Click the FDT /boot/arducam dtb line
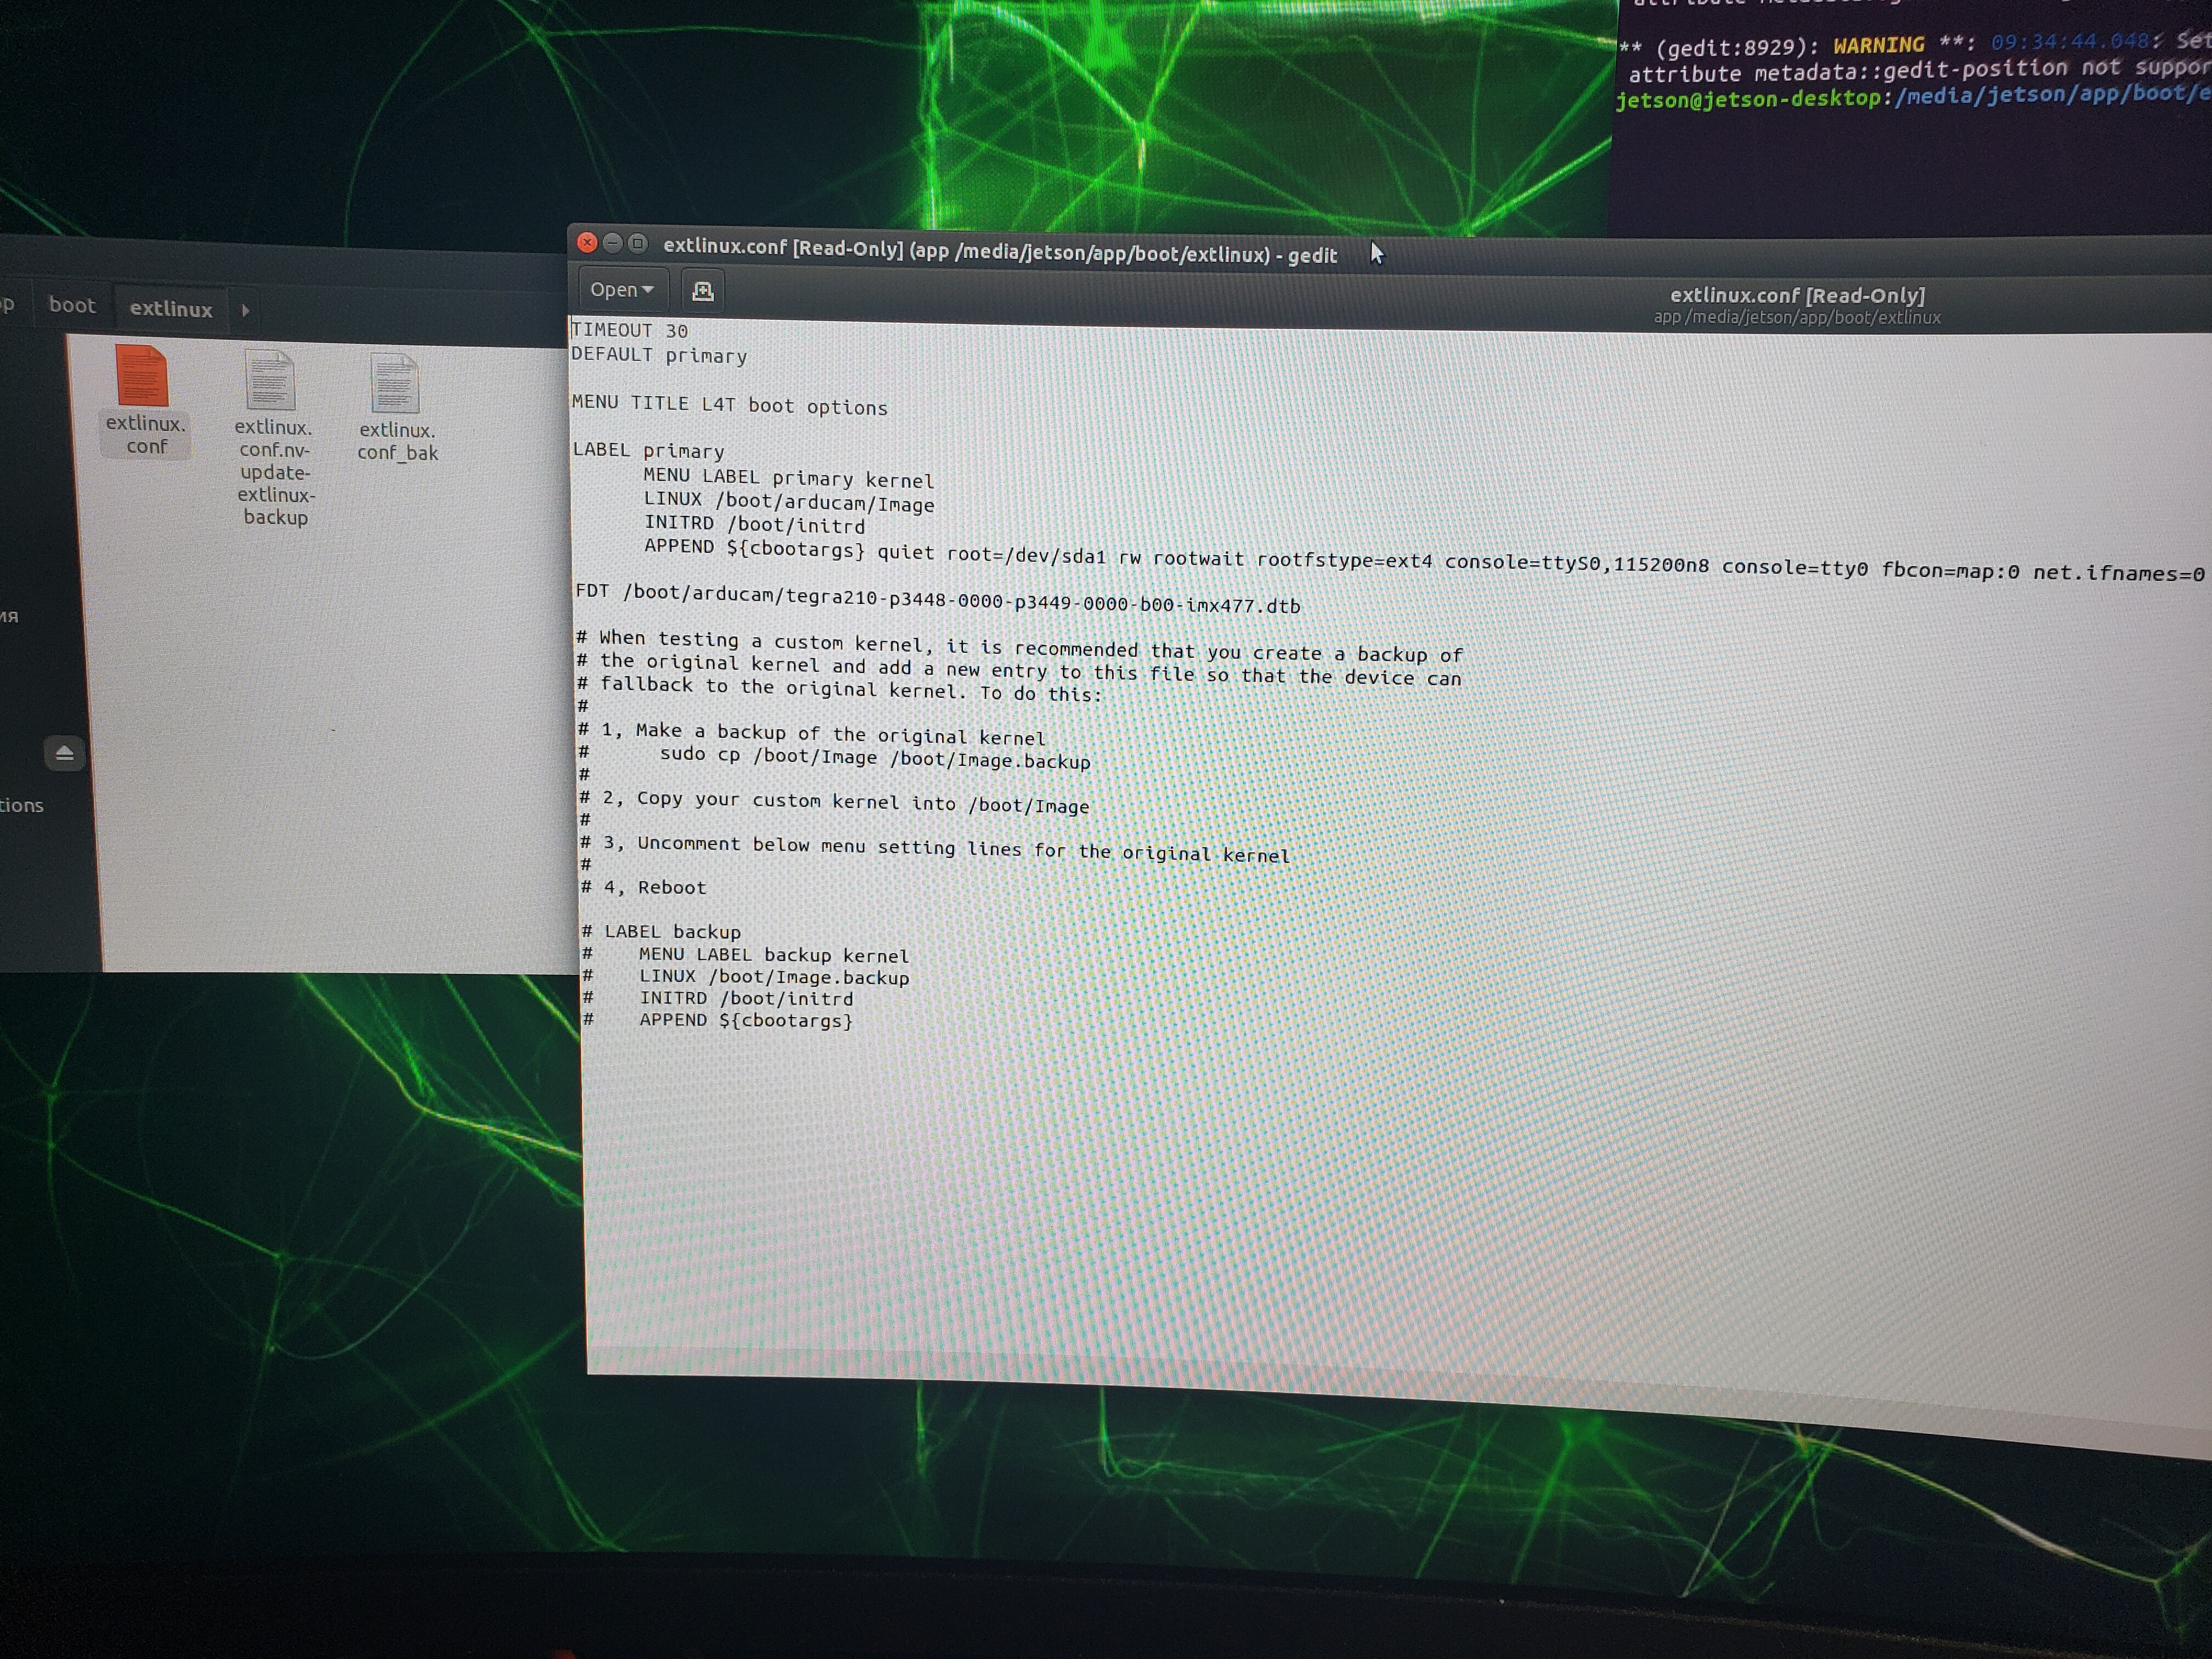The image size is (2212, 1659). point(938,598)
